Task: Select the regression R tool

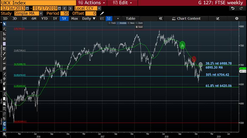Action: coord(4,49)
